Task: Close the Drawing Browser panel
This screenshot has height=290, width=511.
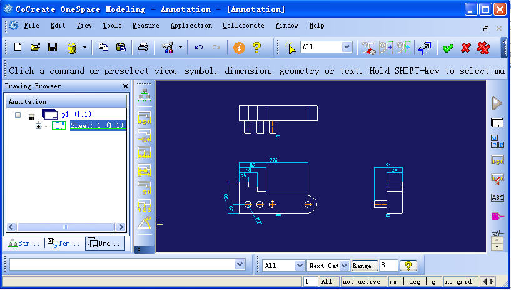Action: [126, 86]
